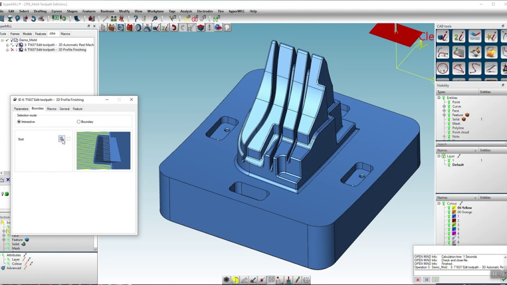Select the 2i two-entity info CAD tool
The height and width of the screenshot is (285, 507).
tap(458, 36)
